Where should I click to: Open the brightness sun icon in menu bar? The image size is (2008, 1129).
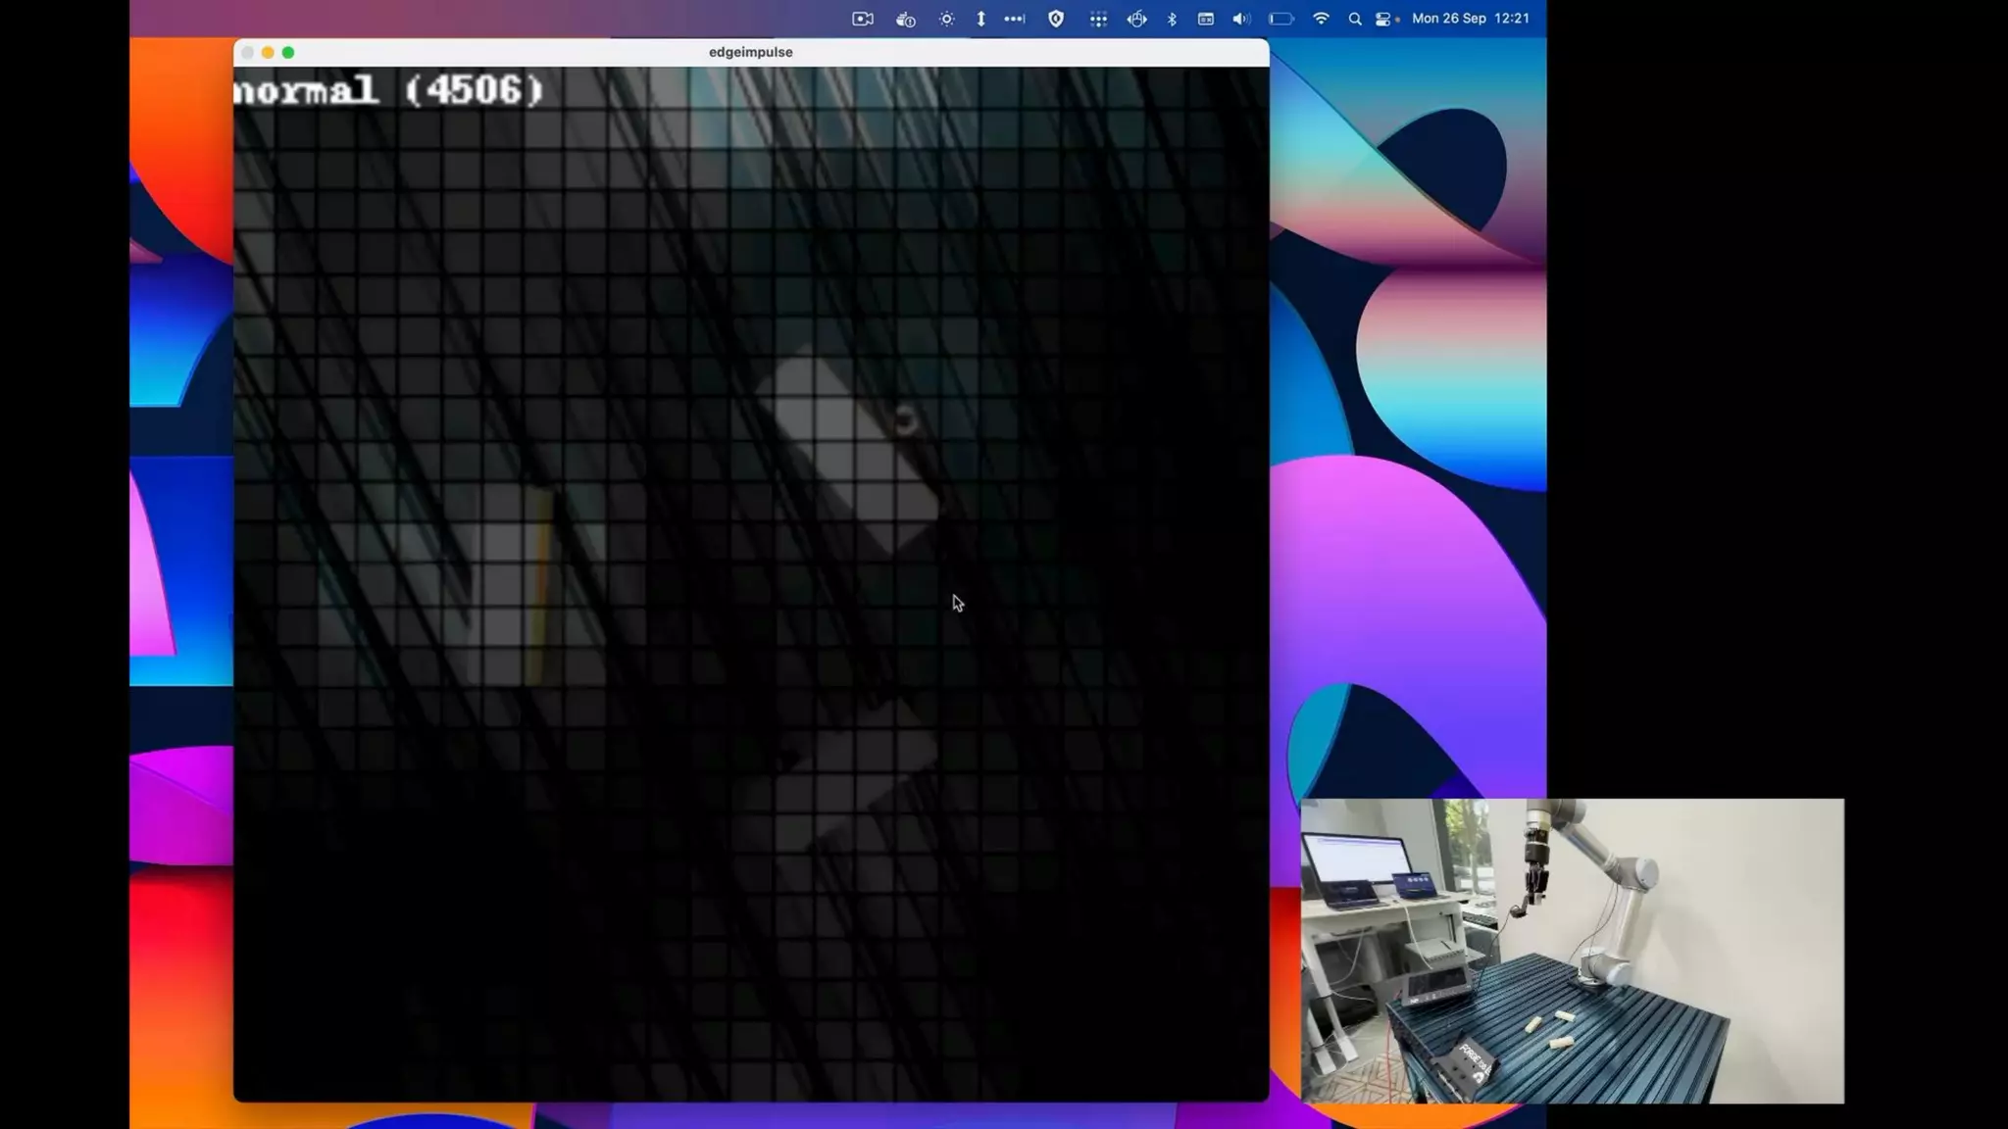click(x=946, y=19)
